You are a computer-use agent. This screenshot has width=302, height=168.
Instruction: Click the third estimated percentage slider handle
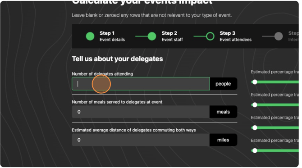tap(255, 128)
